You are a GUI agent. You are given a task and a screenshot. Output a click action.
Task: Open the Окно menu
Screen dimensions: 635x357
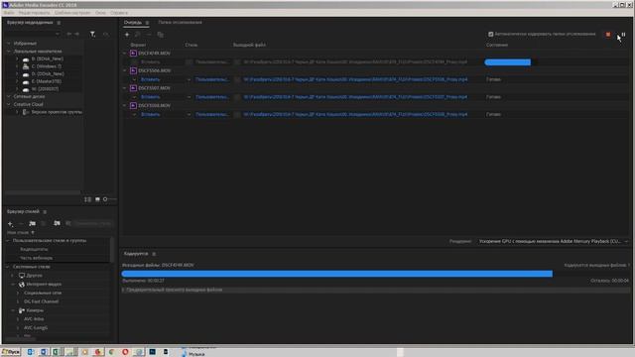(x=100, y=13)
